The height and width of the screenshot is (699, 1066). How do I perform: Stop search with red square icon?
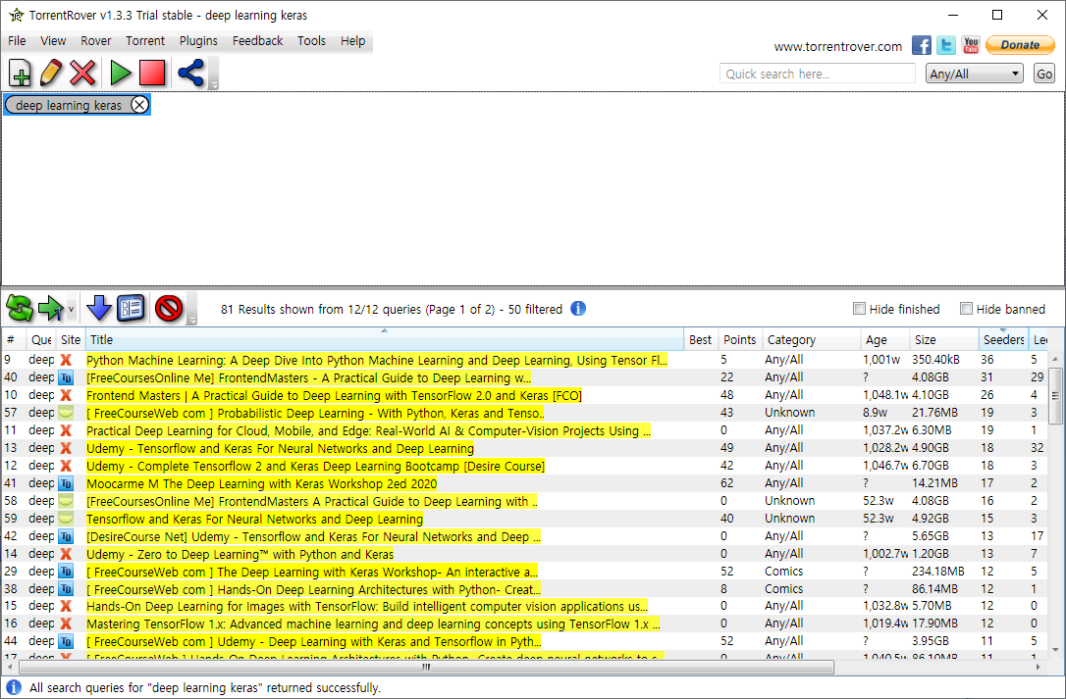pyautogui.click(x=152, y=73)
